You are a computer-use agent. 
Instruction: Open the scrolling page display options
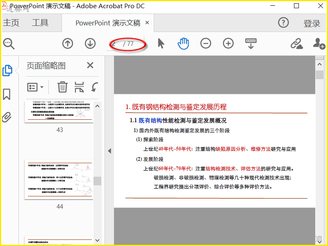coord(251,43)
